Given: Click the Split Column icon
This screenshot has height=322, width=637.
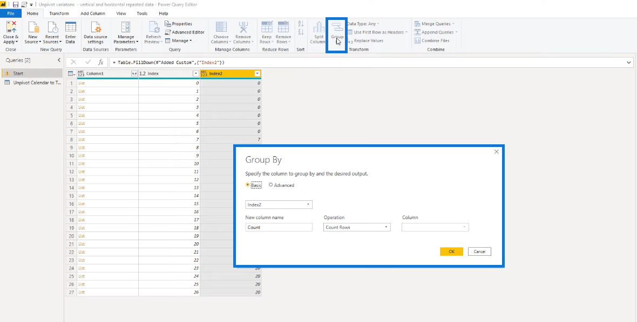Looking at the screenshot, I should click(318, 27).
